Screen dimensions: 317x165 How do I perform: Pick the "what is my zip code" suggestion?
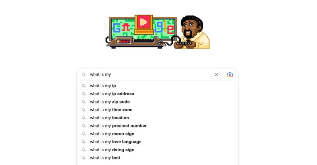[110, 102]
